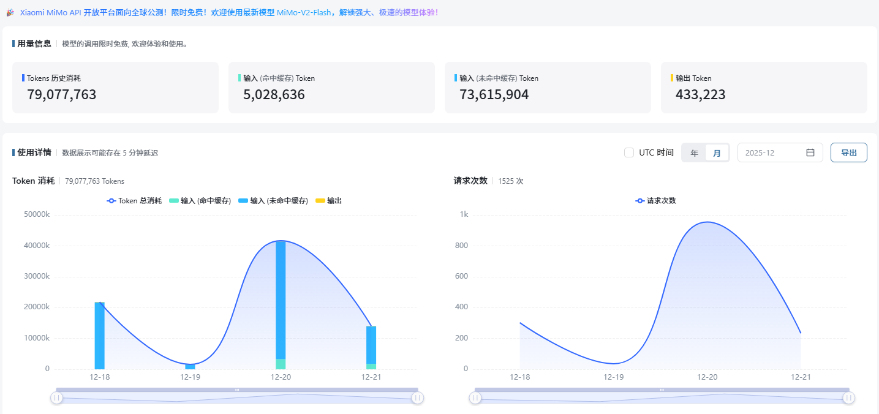Click the 导出 export button
879x414 pixels.
point(848,152)
